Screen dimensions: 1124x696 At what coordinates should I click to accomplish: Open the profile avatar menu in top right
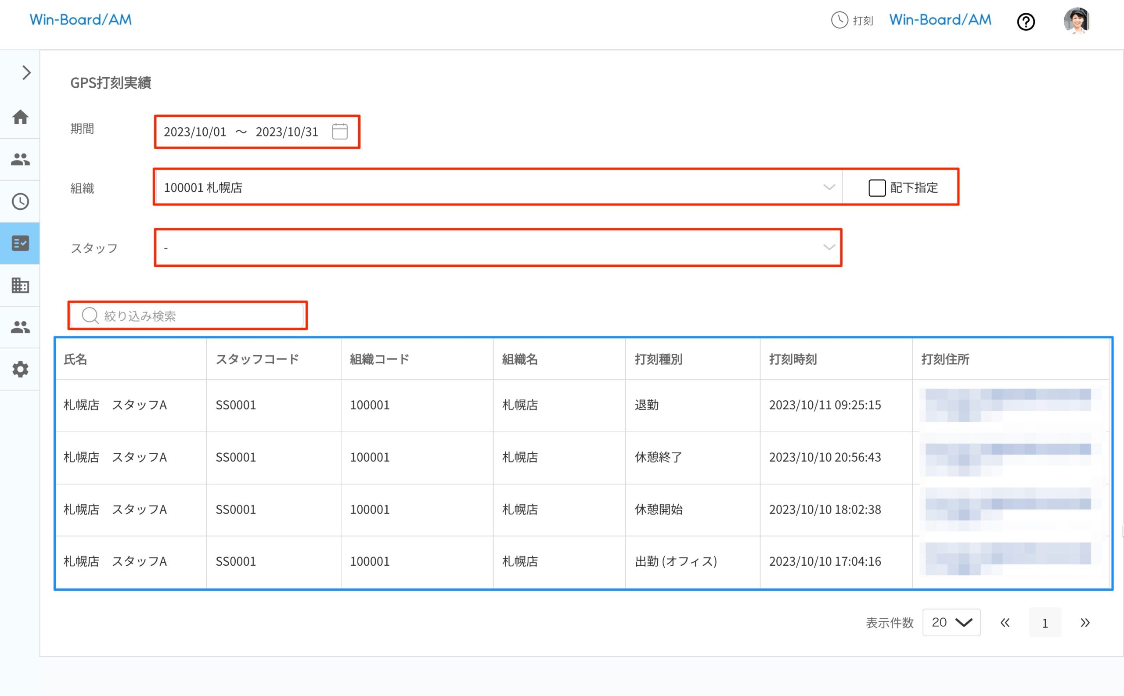[x=1077, y=20]
